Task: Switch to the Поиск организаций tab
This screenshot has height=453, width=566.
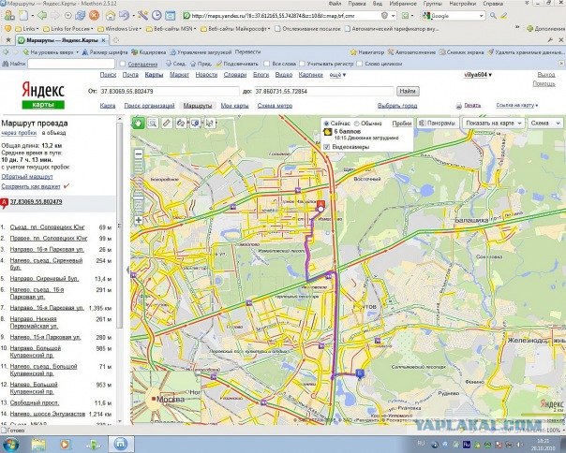Action: point(149,106)
